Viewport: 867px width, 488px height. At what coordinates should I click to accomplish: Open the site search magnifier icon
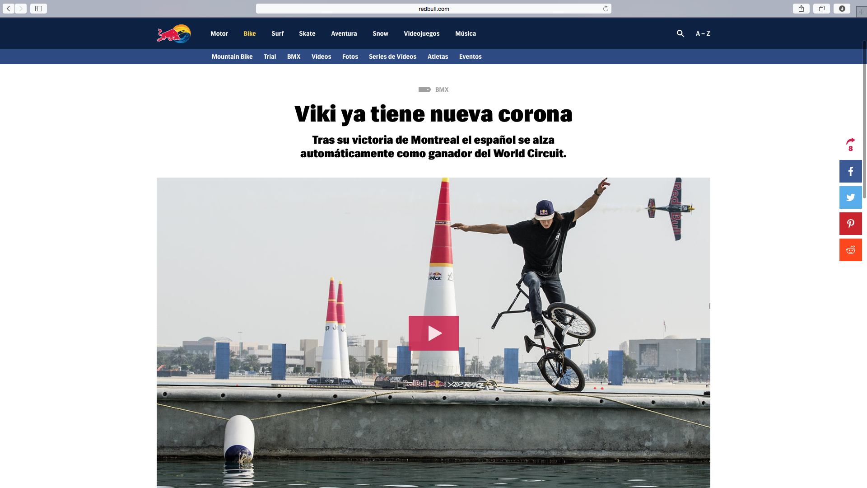pos(681,33)
